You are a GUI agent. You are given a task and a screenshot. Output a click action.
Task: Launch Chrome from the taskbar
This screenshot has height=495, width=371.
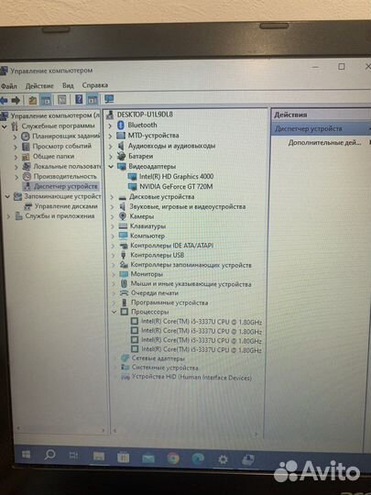(x=173, y=458)
